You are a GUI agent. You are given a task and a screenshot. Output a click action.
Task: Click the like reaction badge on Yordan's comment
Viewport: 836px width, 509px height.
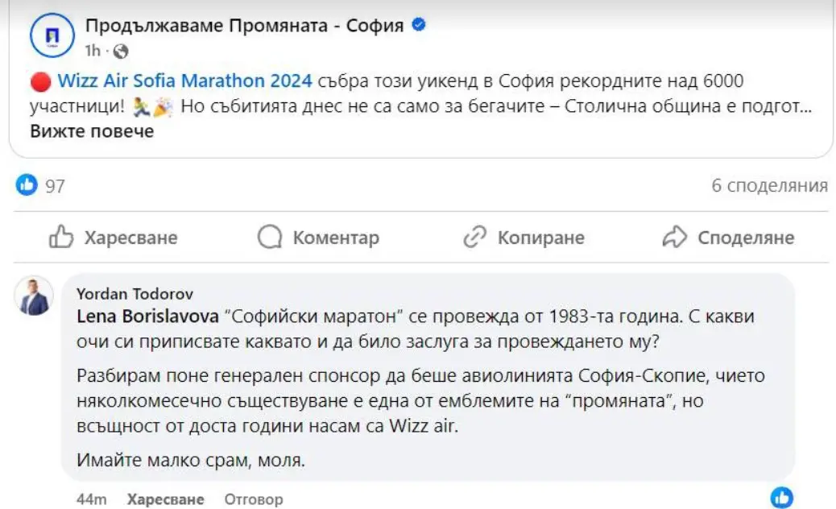(781, 496)
